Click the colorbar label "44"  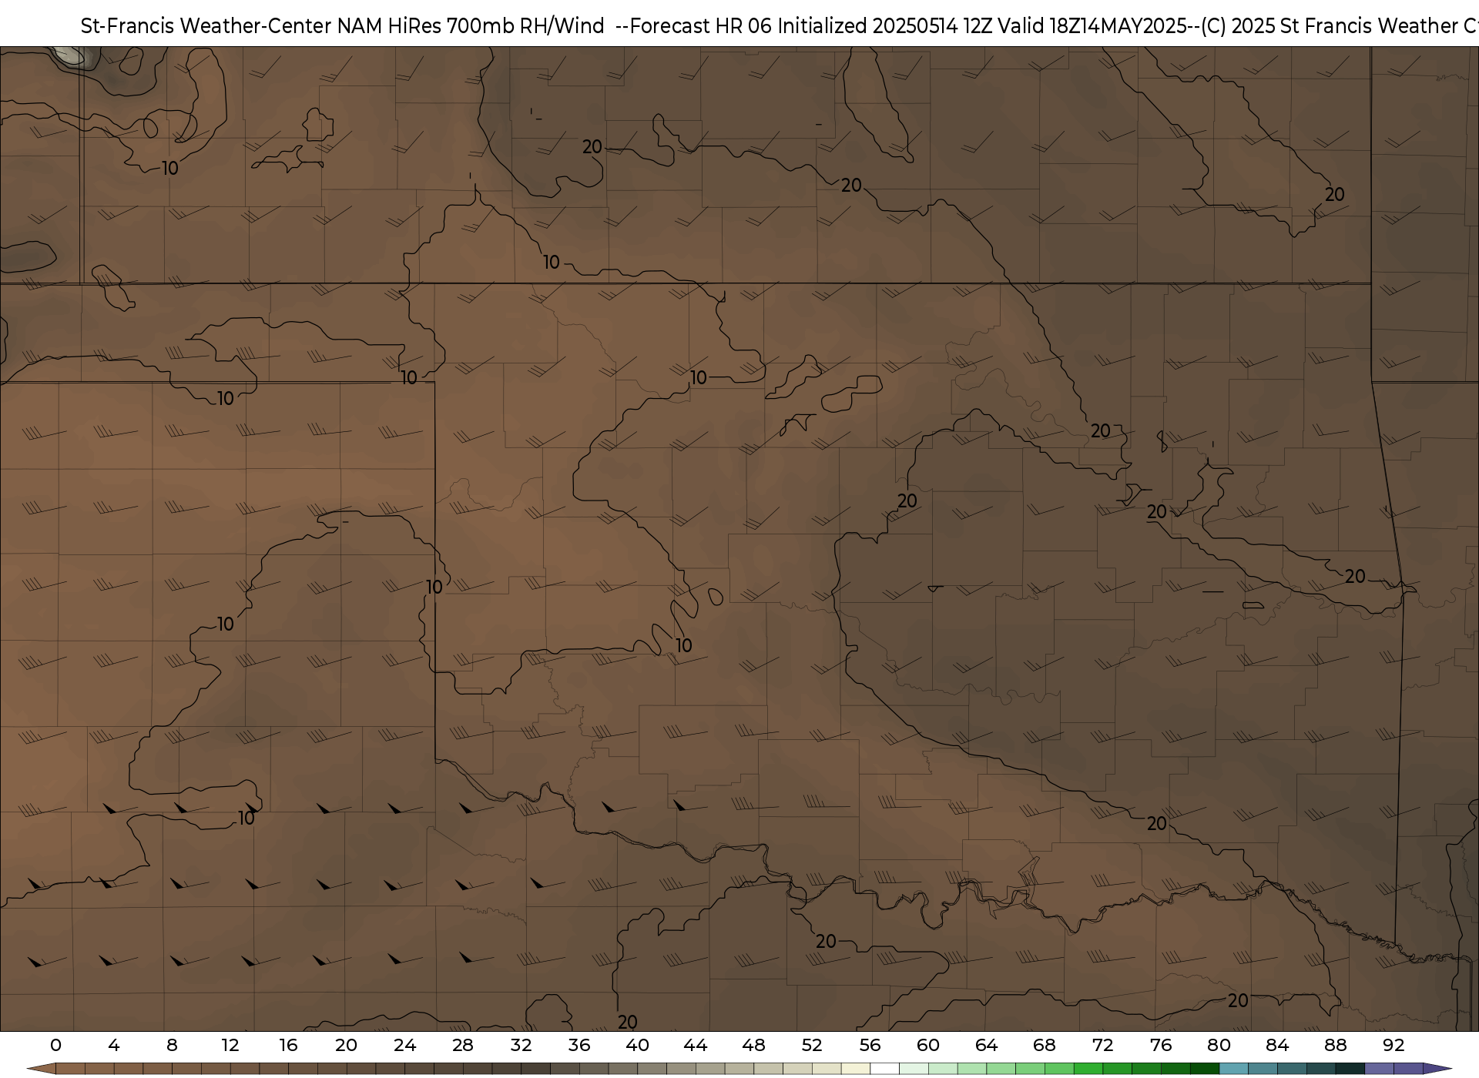tap(696, 1045)
